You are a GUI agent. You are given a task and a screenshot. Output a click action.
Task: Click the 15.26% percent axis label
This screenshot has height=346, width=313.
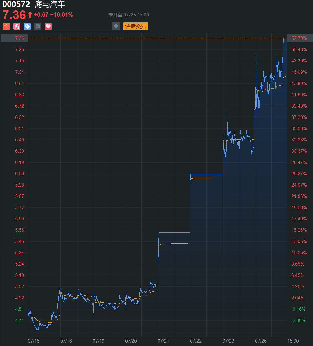coord(299,230)
